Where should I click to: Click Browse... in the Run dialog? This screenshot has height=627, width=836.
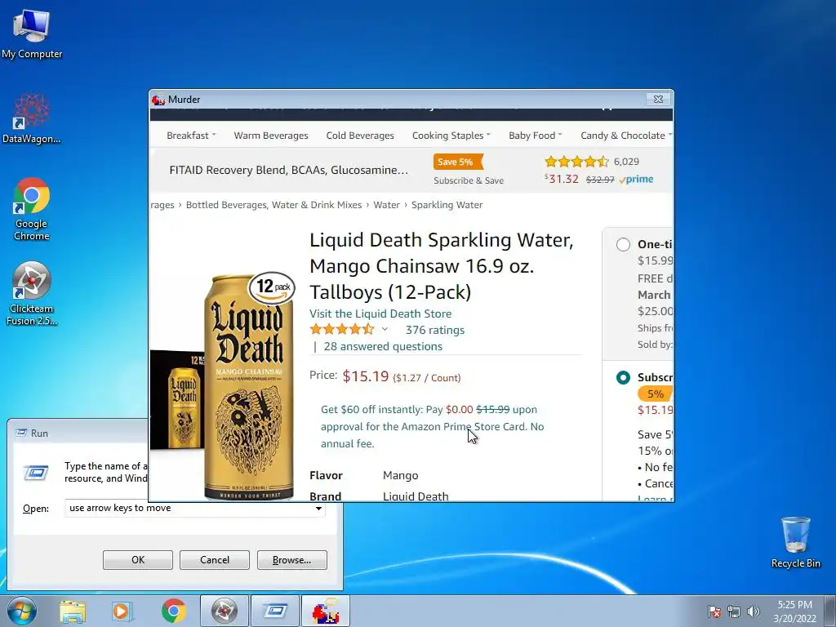(291, 560)
